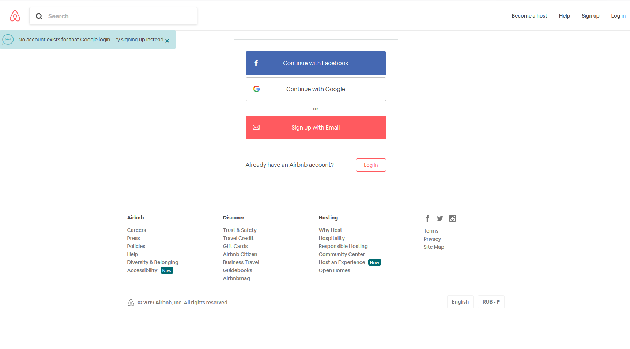Click the search magnifier icon
Viewport: 630px width, 349px height.
(39, 16)
